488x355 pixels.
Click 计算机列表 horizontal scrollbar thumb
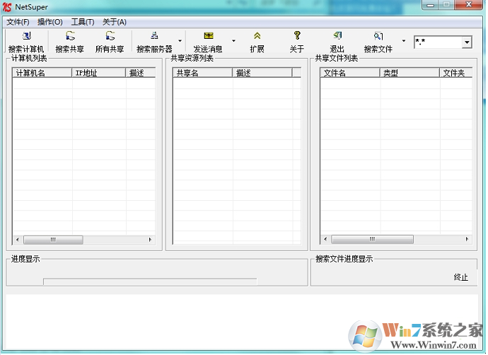pyautogui.click(x=53, y=240)
